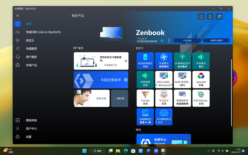
Task: Open the 首页 home page
Action: (29, 24)
